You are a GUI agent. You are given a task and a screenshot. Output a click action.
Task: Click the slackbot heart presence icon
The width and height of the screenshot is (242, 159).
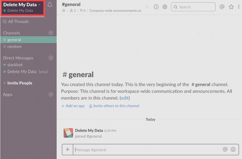4,65
